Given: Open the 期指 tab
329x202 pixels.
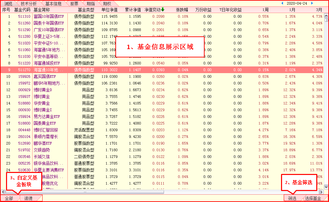Looking at the screenshot, I should 91,3.
